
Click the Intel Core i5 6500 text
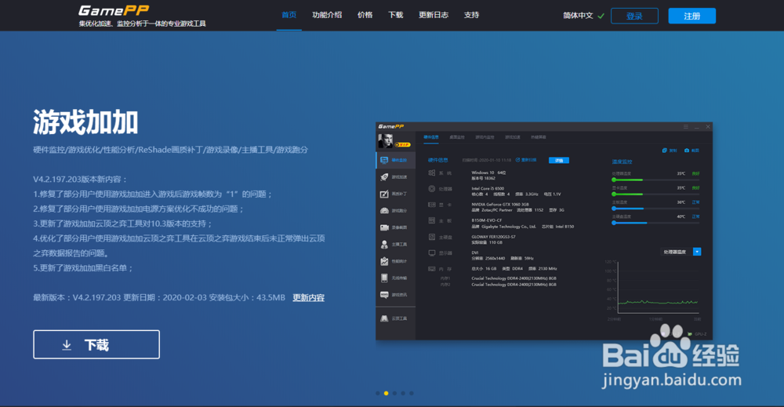tap(488, 188)
